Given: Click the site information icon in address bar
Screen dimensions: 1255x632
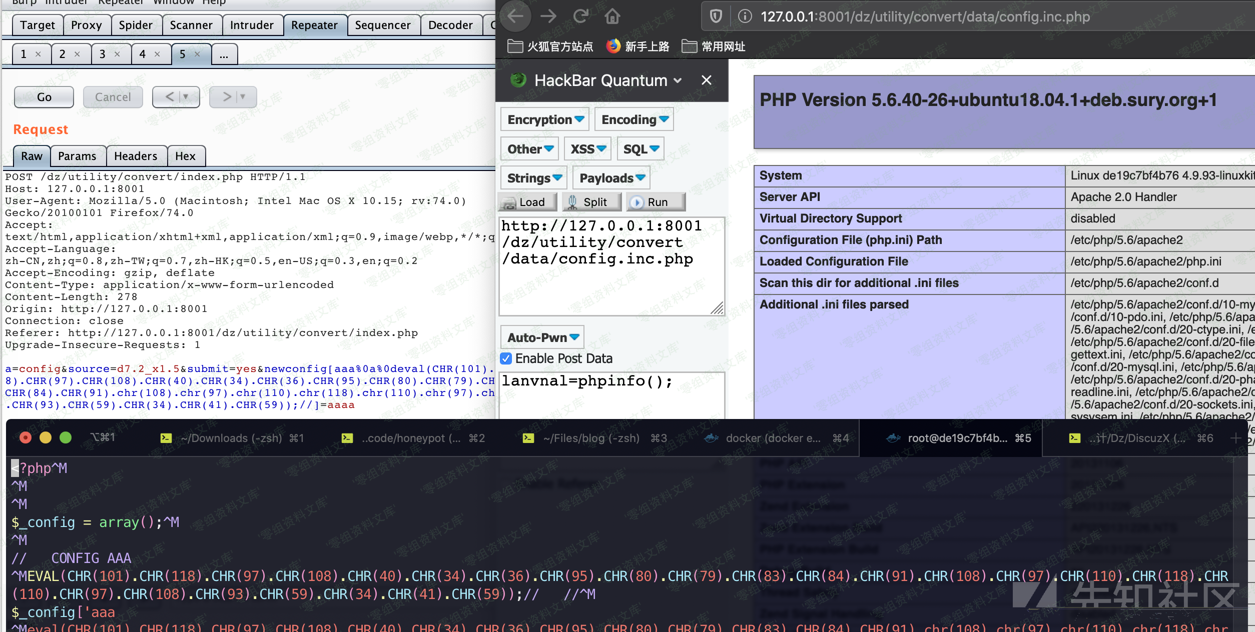Looking at the screenshot, I should pos(745,16).
